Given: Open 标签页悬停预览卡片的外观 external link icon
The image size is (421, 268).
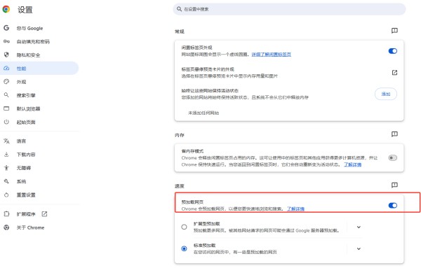Looking at the screenshot, I should click(394, 73).
